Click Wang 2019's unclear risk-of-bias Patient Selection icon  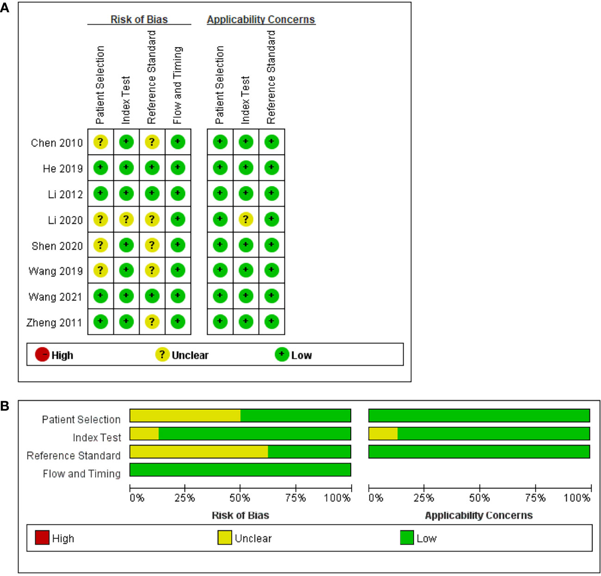(100, 270)
